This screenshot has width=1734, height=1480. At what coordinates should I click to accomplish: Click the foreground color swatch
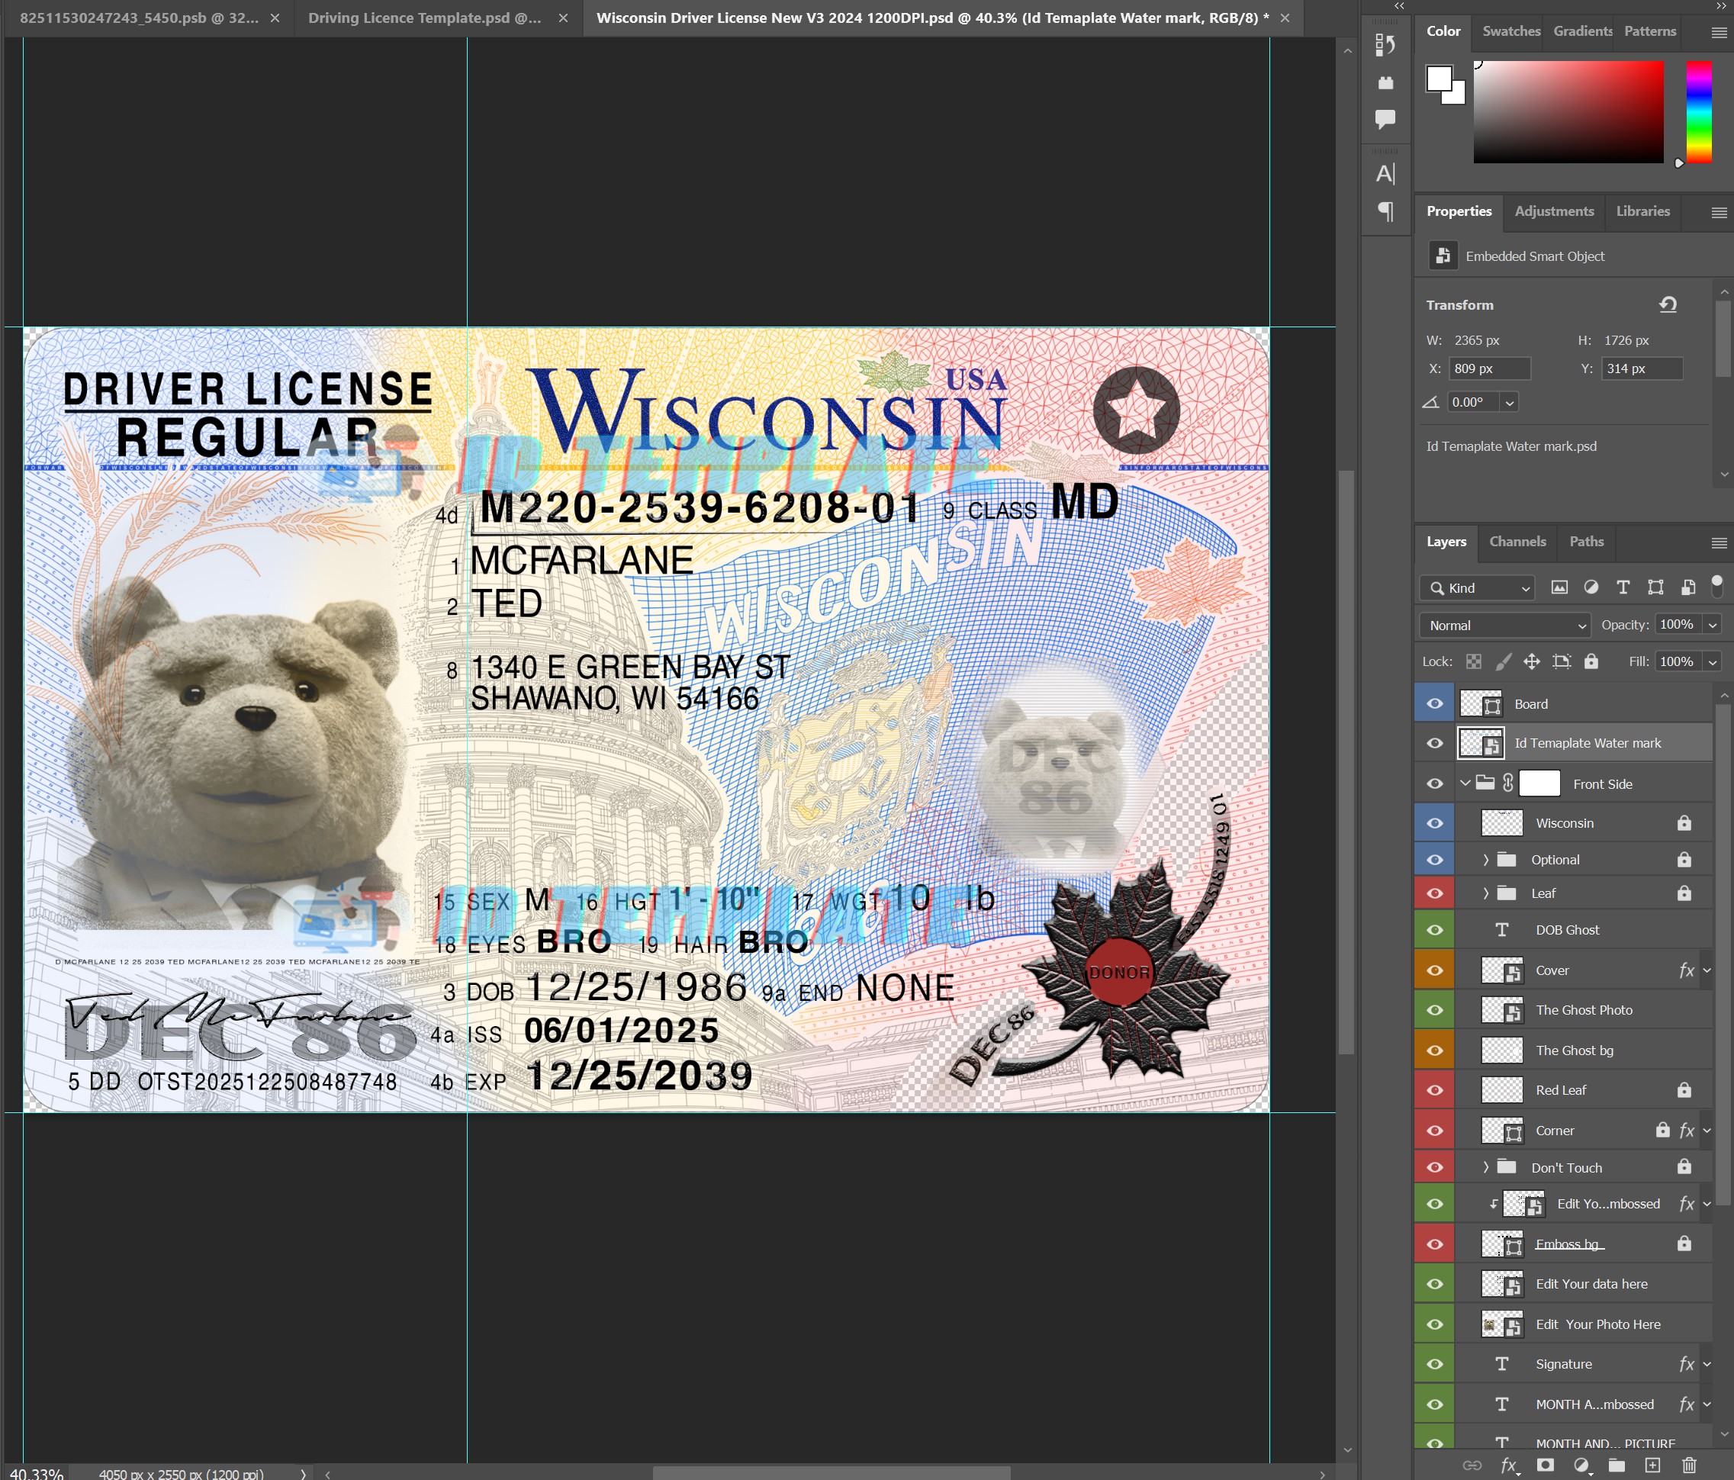(1439, 78)
